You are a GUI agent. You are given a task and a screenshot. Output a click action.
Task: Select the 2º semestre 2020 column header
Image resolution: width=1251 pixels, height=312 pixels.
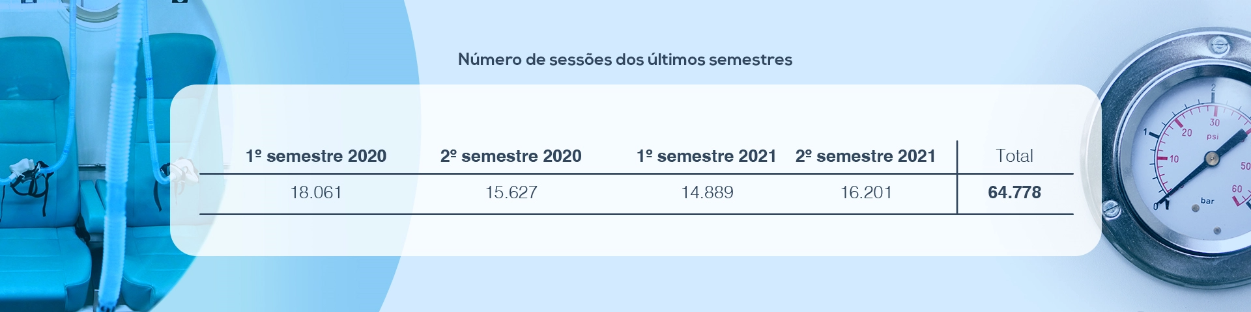pyautogui.click(x=511, y=156)
